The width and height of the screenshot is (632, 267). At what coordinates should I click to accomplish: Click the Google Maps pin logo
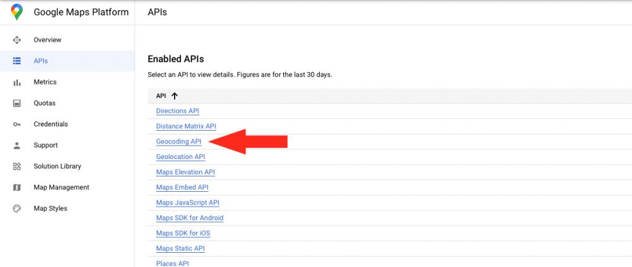coord(17,12)
